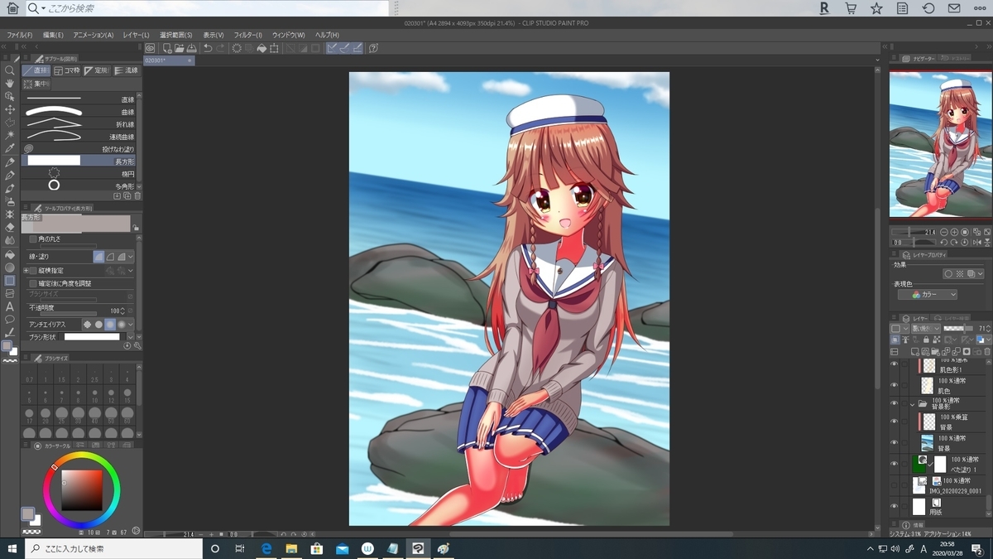Select the Hand move-view tool
The width and height of the screenshot is (993, 559).
tap(10, 84)
